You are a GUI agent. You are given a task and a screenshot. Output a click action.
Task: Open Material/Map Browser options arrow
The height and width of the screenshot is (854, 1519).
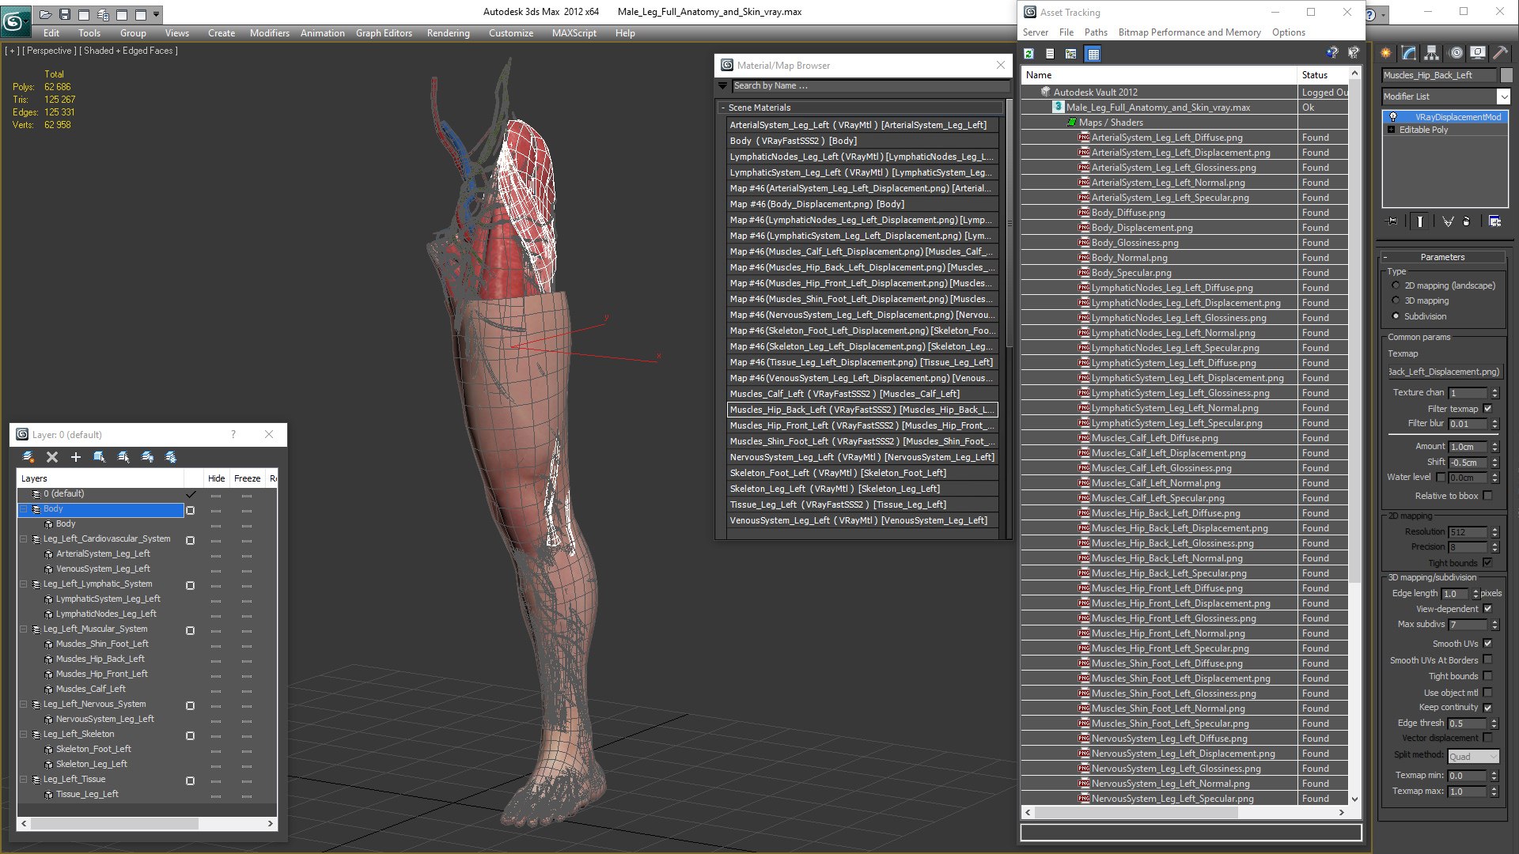pos(722,86)
